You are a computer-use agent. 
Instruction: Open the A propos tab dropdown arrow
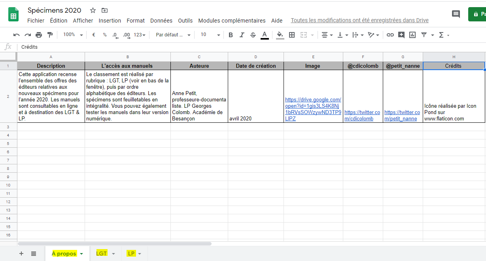click(x=81, y=254)
